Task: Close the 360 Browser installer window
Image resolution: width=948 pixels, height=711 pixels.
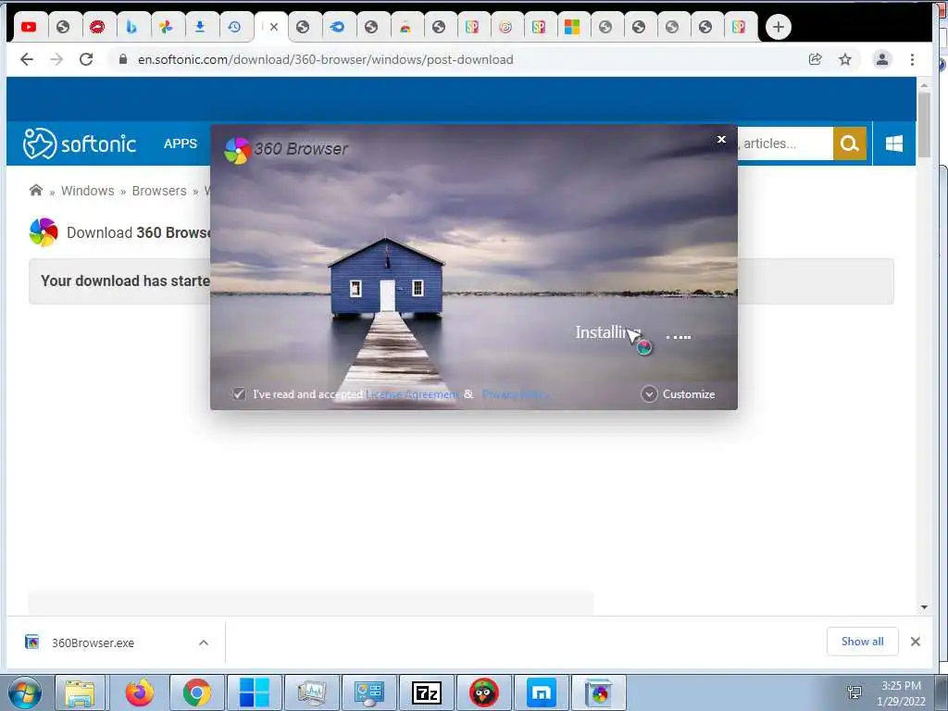Action: 721,140
